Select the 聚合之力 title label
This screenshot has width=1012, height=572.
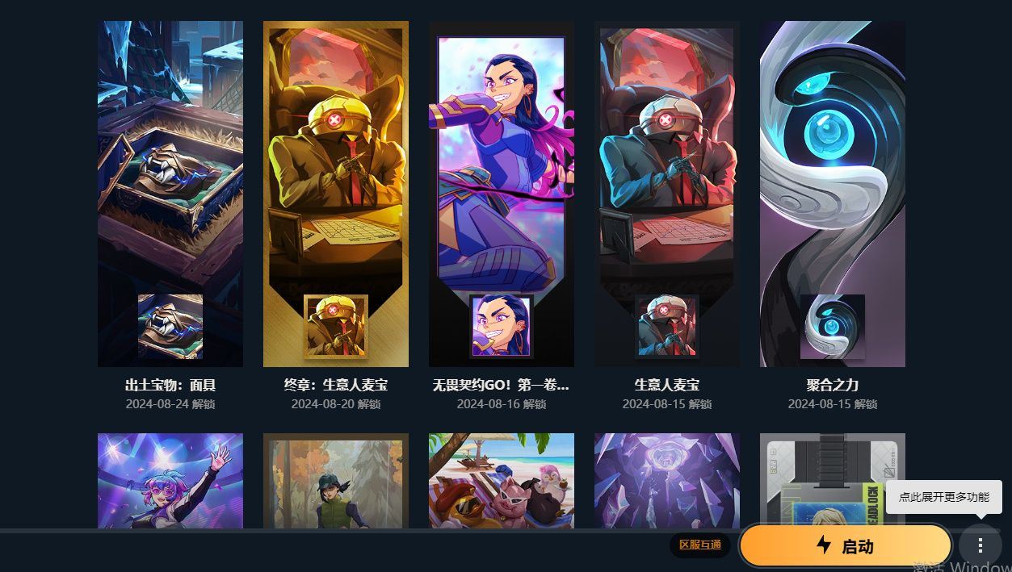tap(833, 386)
